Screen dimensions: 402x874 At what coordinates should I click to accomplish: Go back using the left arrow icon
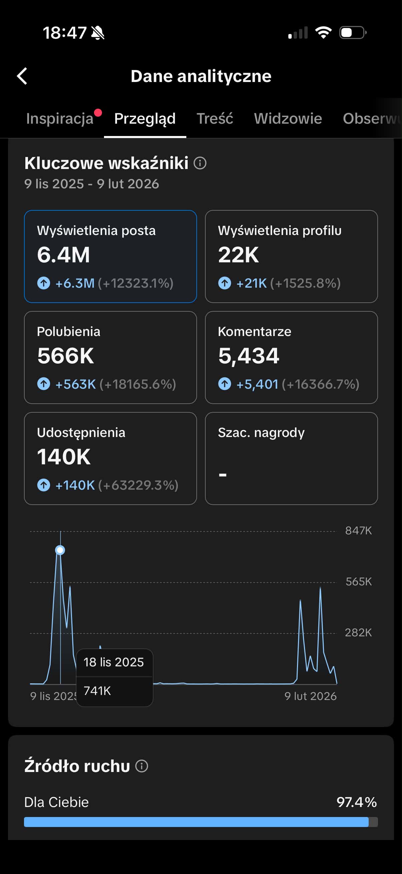pyautogui.click(x=22, y=76)
